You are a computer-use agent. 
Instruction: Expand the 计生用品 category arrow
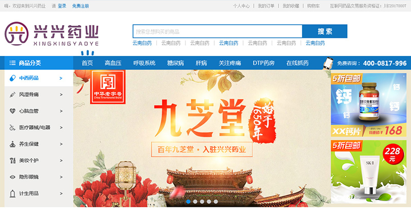61,193
